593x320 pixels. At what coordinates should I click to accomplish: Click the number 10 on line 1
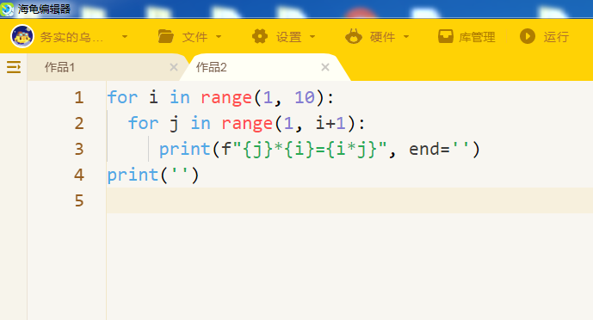tap(305, 97)
